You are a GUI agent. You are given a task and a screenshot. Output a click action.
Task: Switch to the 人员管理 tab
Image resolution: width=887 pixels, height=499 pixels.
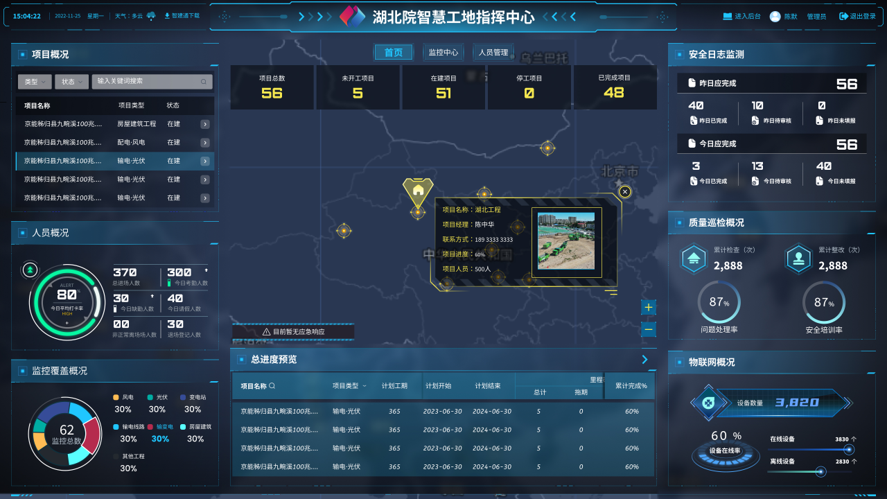pos(493,53)
